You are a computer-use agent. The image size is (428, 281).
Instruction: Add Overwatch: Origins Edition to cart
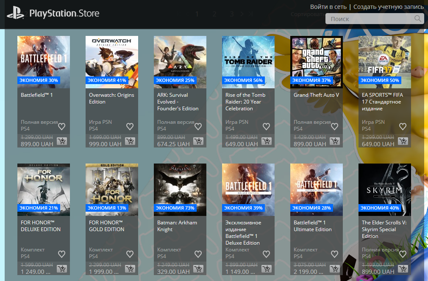(x=130, y=141)
